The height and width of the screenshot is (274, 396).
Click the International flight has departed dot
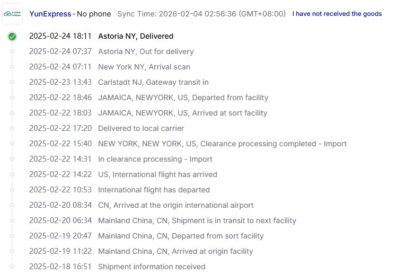12,190
